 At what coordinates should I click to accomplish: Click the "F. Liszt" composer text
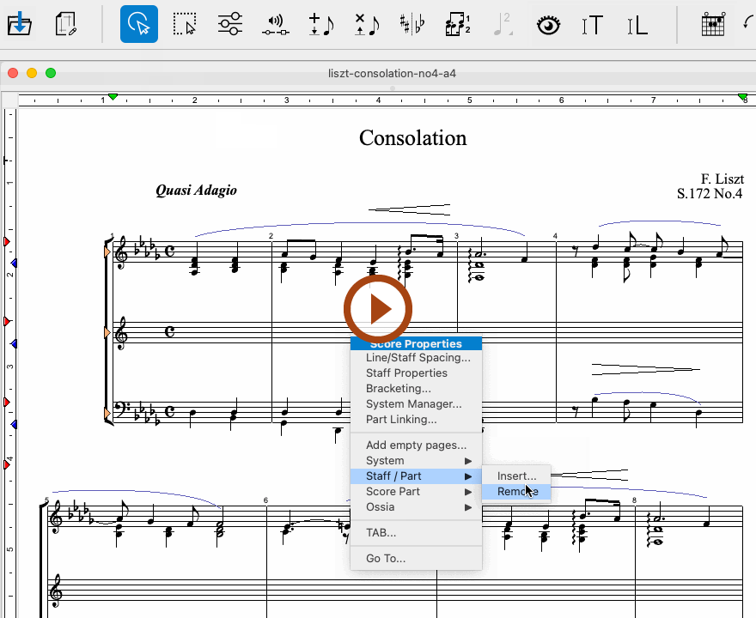pyautogui.click(x=722, y=179)
